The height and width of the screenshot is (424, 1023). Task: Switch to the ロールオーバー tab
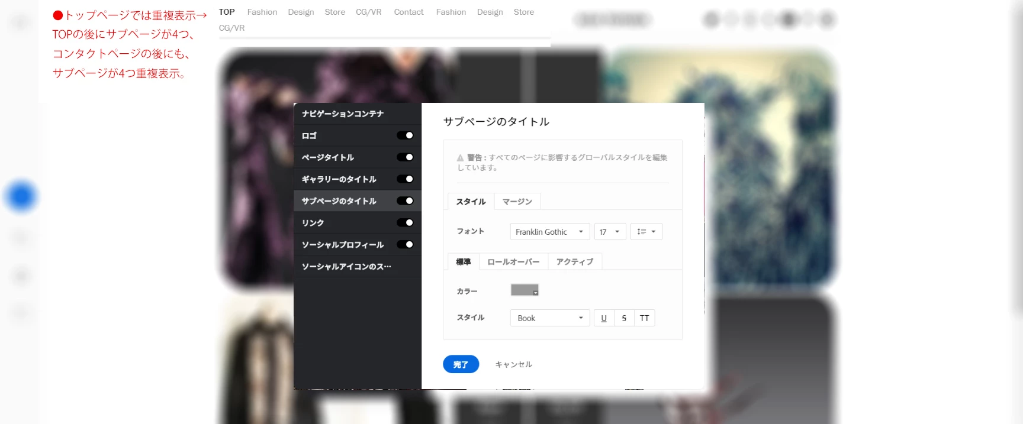(x=513, y=262)
